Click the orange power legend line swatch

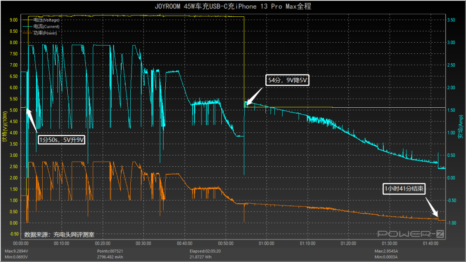(x=27, y=33)
